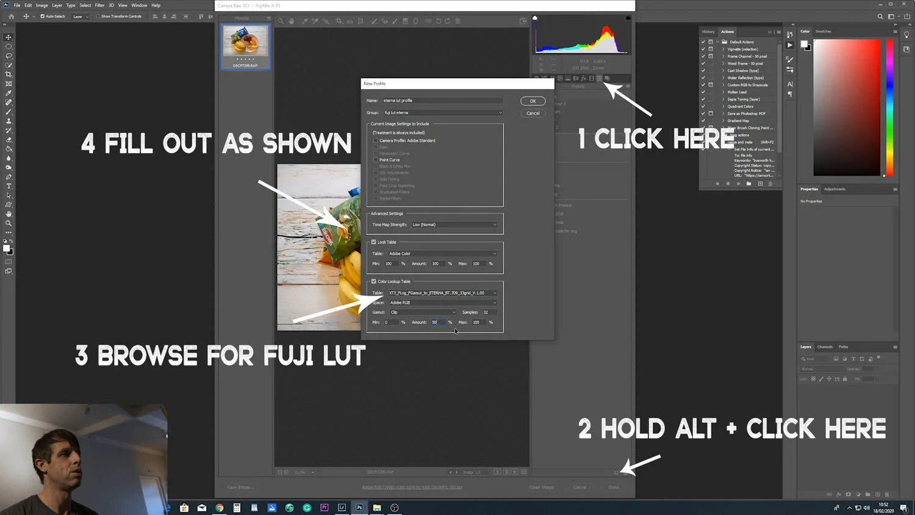
Task: Select the Elliptical Marquee tool
Action: [x=9, y=46]
